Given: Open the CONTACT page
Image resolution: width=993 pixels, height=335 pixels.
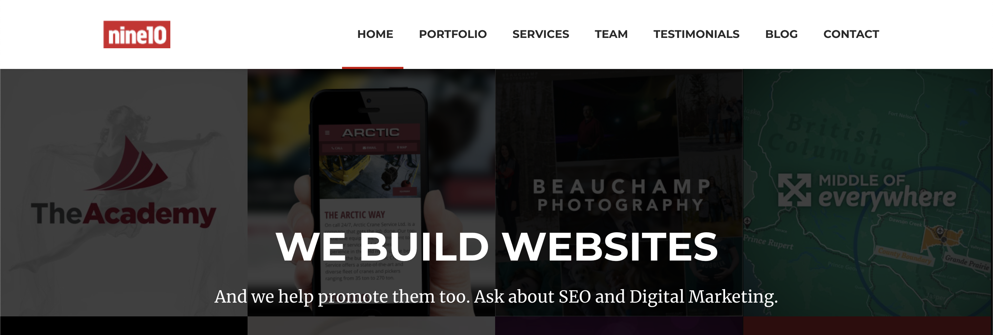Looking at the screenshot, I should pyautogui.click(x=851, y=34).
